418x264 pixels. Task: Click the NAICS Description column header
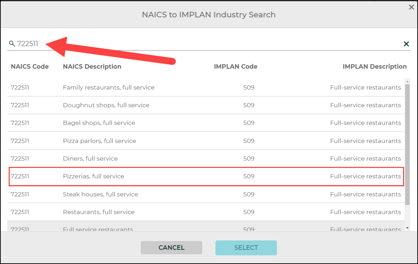point(92,67)
